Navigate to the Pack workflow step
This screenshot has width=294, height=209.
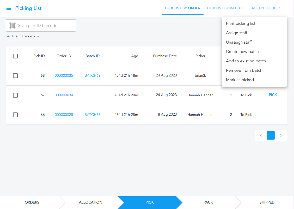208,202
